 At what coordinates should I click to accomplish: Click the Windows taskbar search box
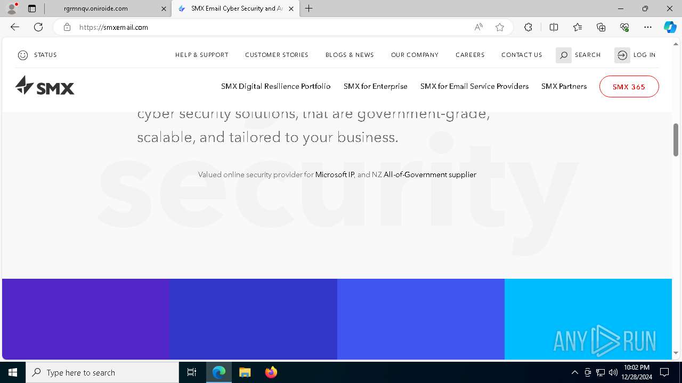tap(102, 372)
